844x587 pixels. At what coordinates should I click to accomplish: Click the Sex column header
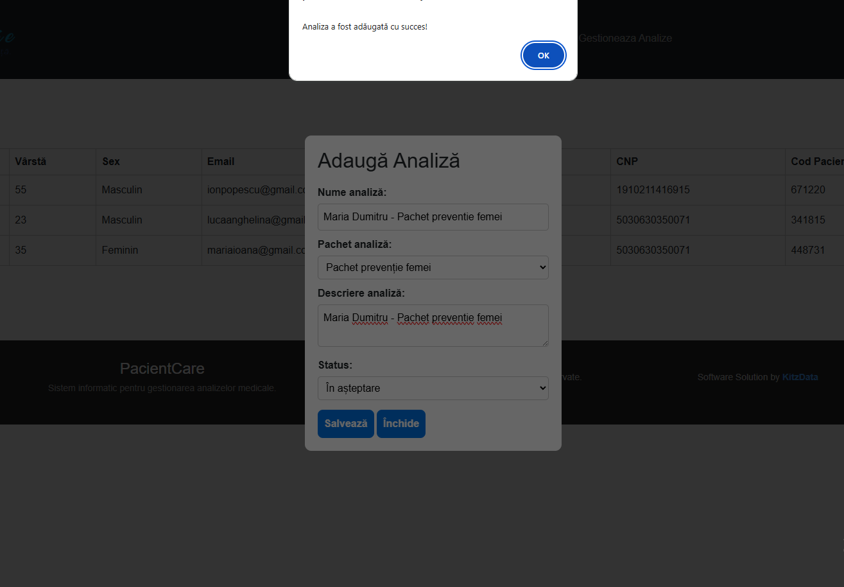point(111,162)
